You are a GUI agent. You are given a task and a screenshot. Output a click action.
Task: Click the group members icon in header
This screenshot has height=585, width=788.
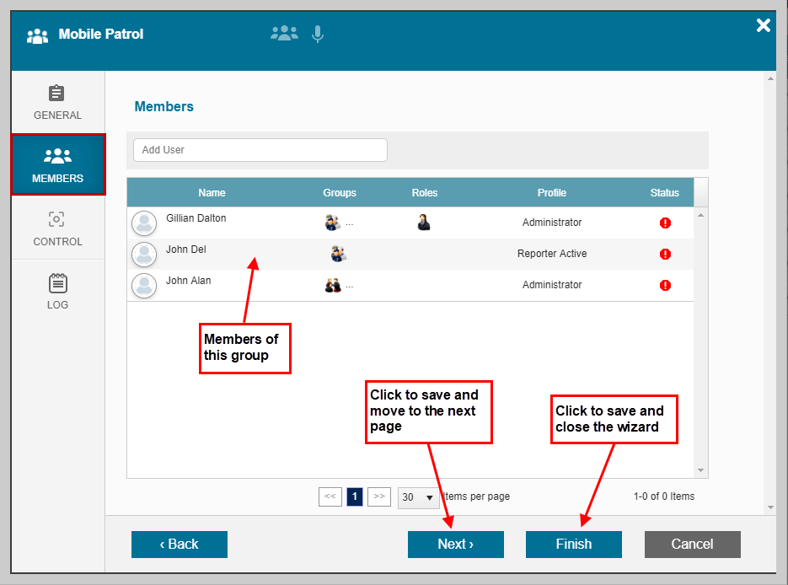click(x=284, y=33)
